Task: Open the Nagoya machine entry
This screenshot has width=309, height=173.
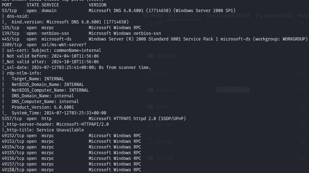Action: [x=165, y=158]
